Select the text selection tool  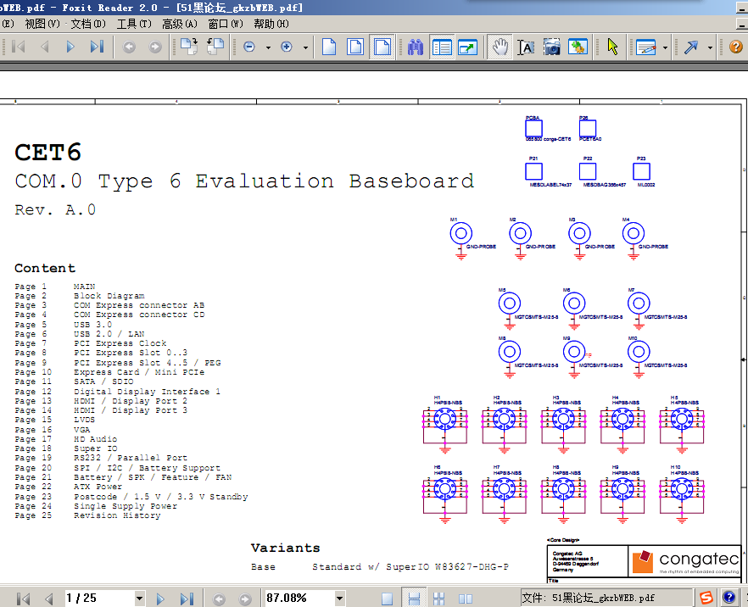click(526, 47)
